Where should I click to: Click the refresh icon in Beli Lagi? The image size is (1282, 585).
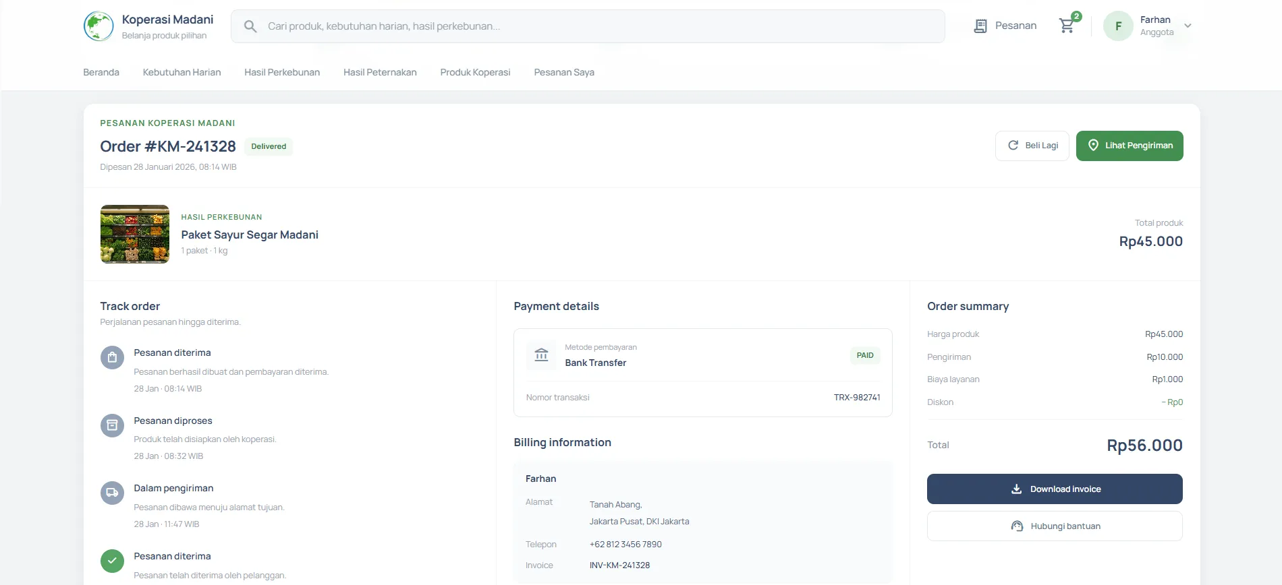coord(1013,146)
